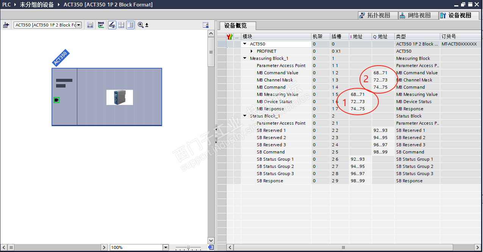Click the device view horizontal scrollbar right arrow
The width and height of the screenshot is (483, 252).
point(105,247)
